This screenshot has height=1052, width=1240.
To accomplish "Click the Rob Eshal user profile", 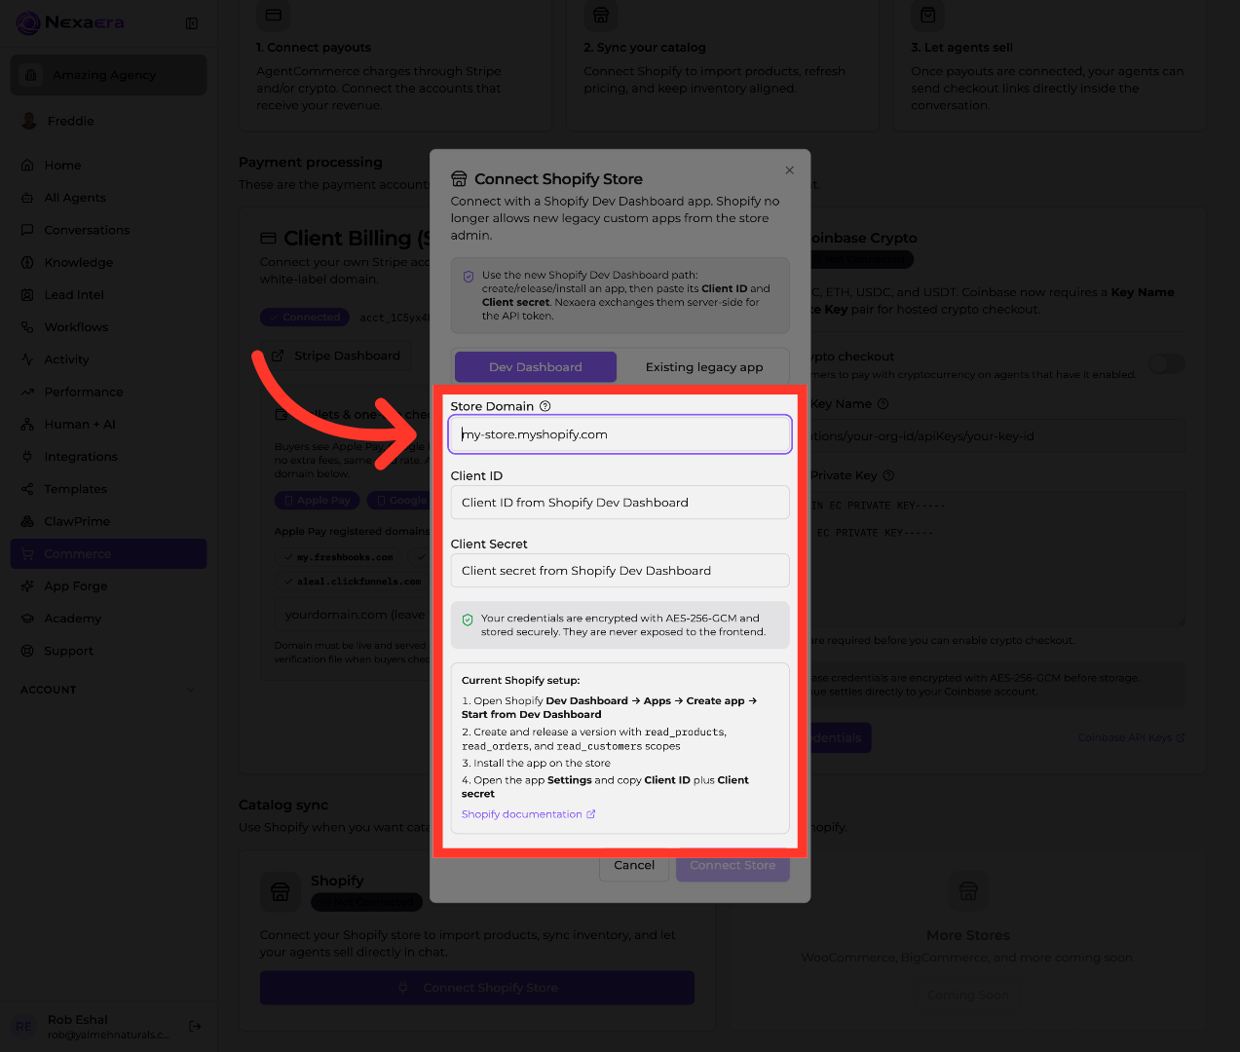I will pos(95,1026).
